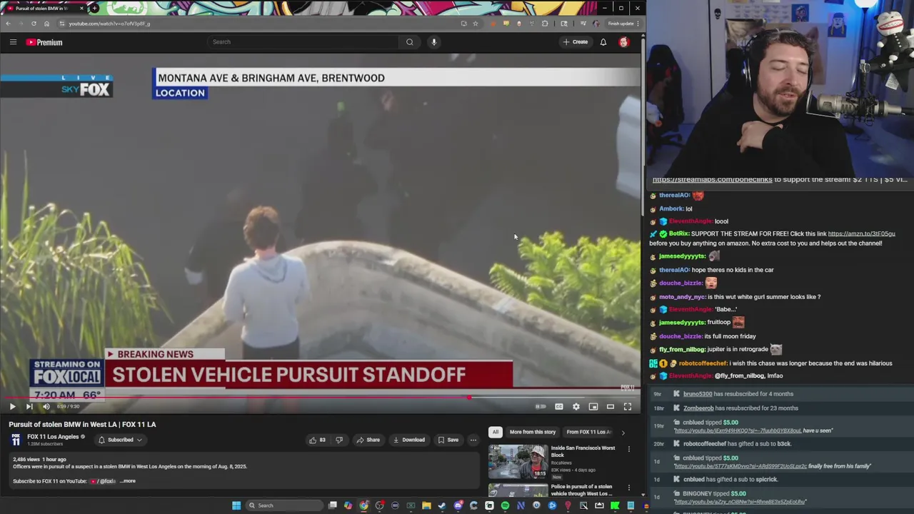Open the YouTube account avatar menu
This screenshot has width=914, height=514.
[623, 42]
